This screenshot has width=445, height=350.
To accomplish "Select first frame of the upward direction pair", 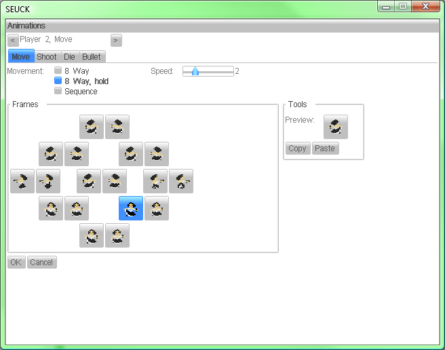I will pyautogui.click(x=92, y=127).
